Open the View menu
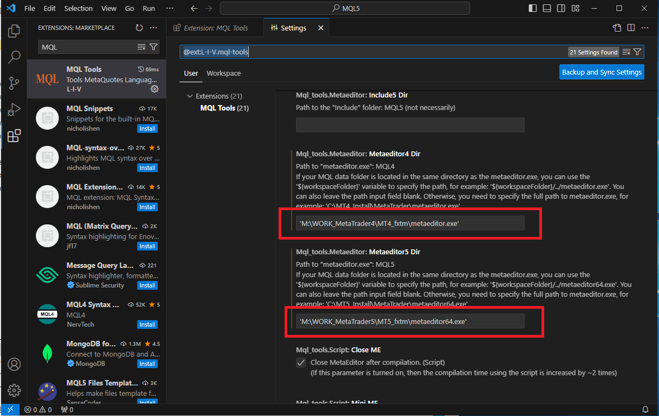Viewport: 659px width, 416px height. click(109, 9)
